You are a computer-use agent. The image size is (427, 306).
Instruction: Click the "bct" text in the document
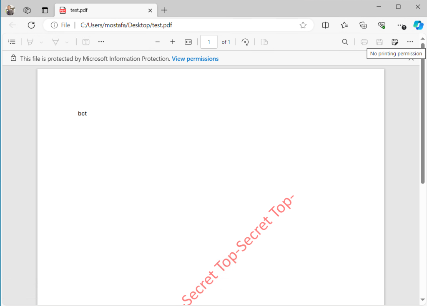coord(82,113)
